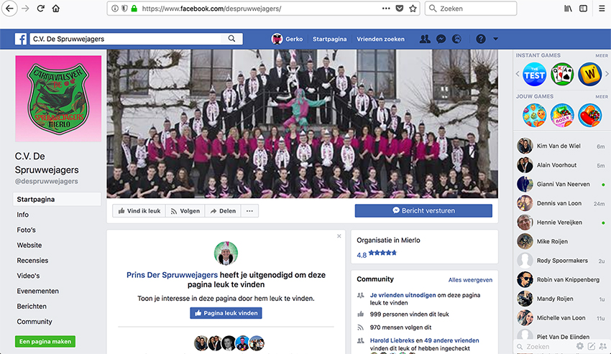Show previous instant games arrow

pos(518,74)
